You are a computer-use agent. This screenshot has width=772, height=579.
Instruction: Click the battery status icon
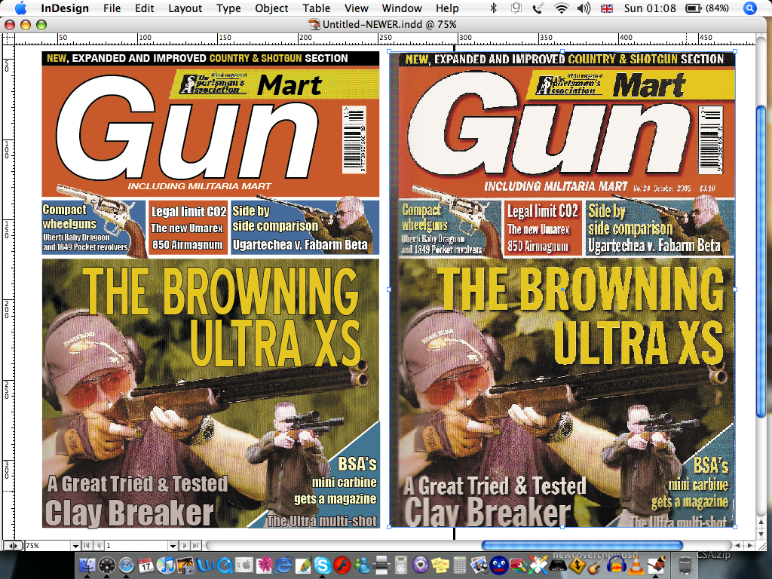694,8
